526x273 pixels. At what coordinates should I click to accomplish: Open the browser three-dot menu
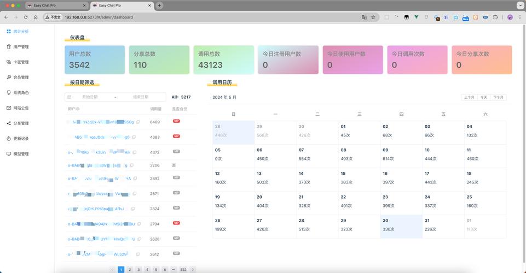[520, 17]
